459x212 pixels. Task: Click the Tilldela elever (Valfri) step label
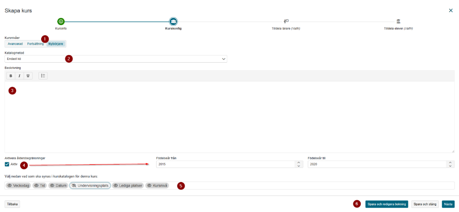[x=399, y=29]
